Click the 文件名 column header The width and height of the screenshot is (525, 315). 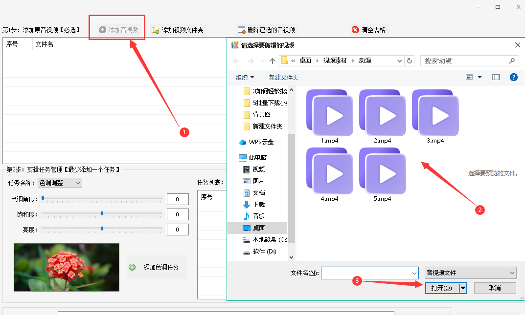(44, 44)
